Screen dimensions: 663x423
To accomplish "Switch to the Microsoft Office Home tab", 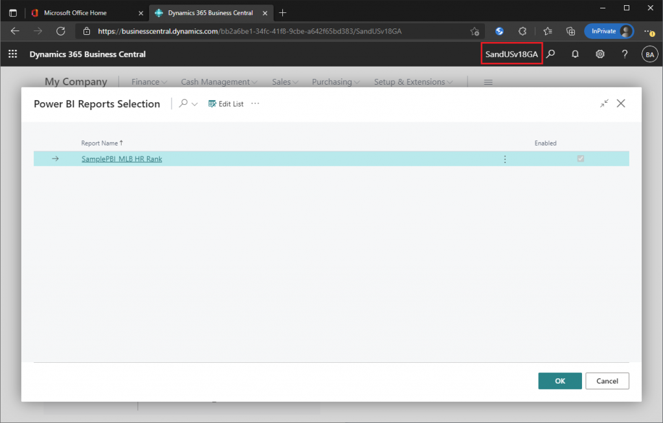I will [87, 13].
